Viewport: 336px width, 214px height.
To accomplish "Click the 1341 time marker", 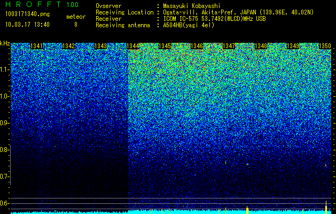I will click(37, 46).
